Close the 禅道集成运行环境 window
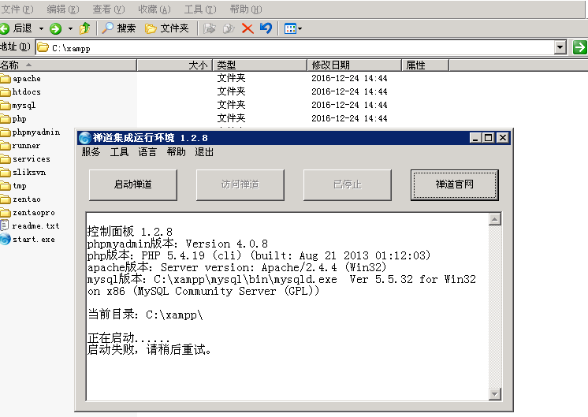This screenshot has height=417, width=588. click(x=503, y=138)
